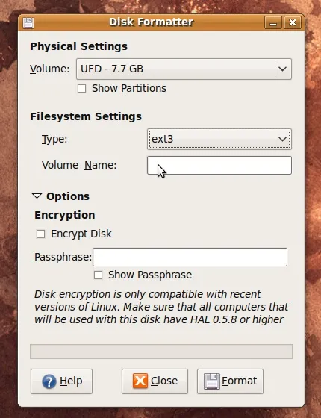The width and height of the screenshot is (321, 418).
Task: Open the Volume dropdown showing UFD 7.7 GB
Action: [184, 69]
